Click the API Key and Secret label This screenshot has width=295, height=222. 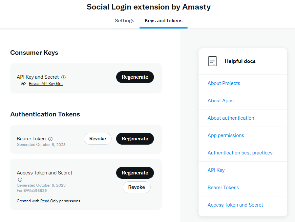coord(38,77)
